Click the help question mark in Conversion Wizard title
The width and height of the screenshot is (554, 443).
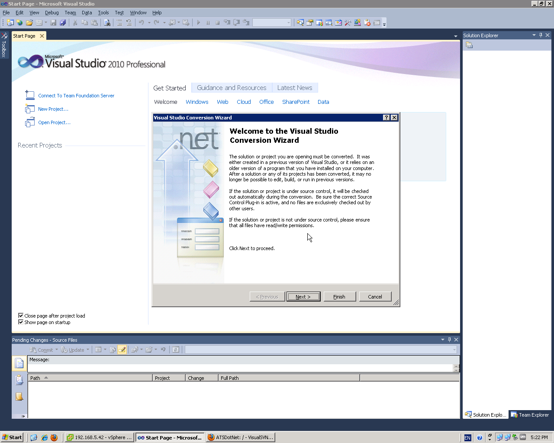[387, 118]
